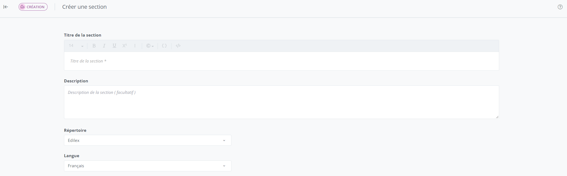Click the help question mark icon
This screenshot has height=176, width=567.
(x=560, y=7)
